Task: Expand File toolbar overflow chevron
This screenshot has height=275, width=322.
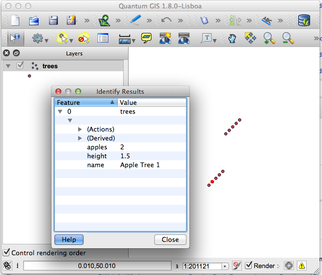Action: (x=87, y=20)
